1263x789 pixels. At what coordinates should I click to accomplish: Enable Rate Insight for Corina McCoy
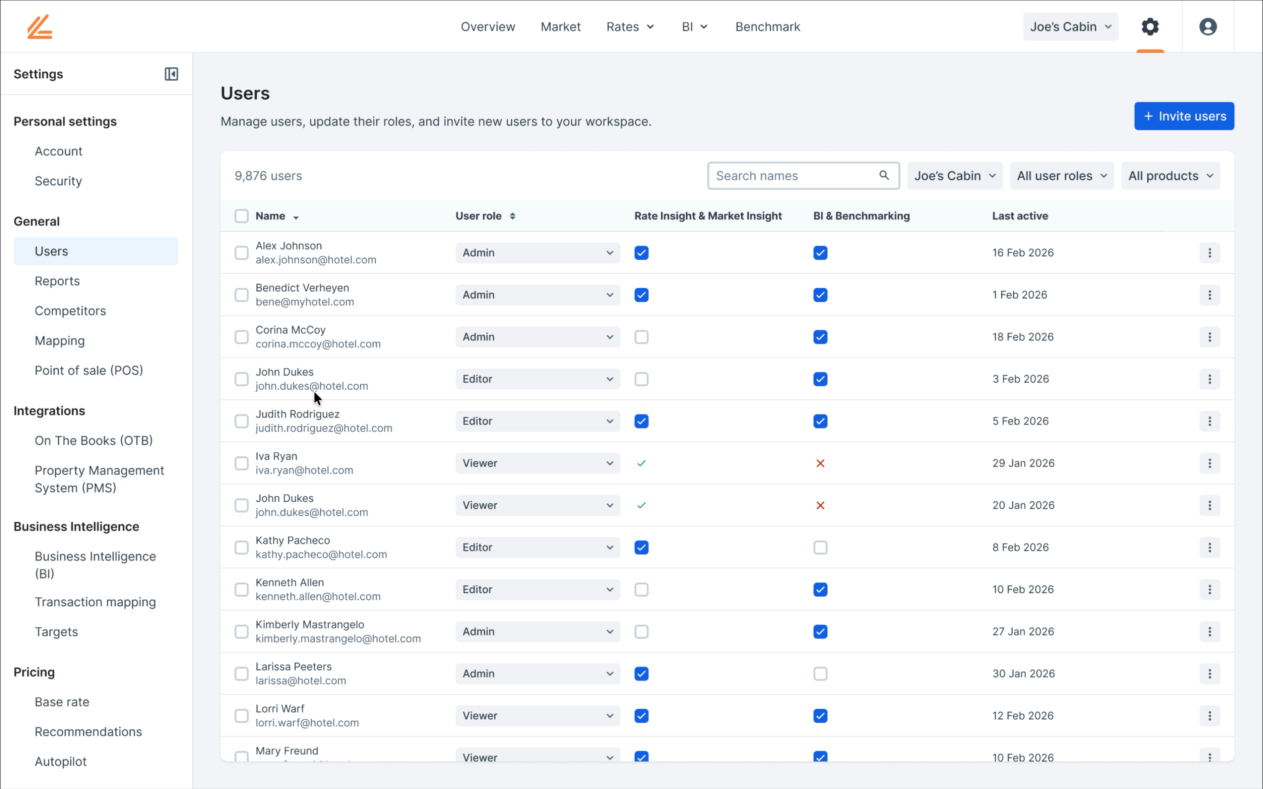click(x=641, y=337)
